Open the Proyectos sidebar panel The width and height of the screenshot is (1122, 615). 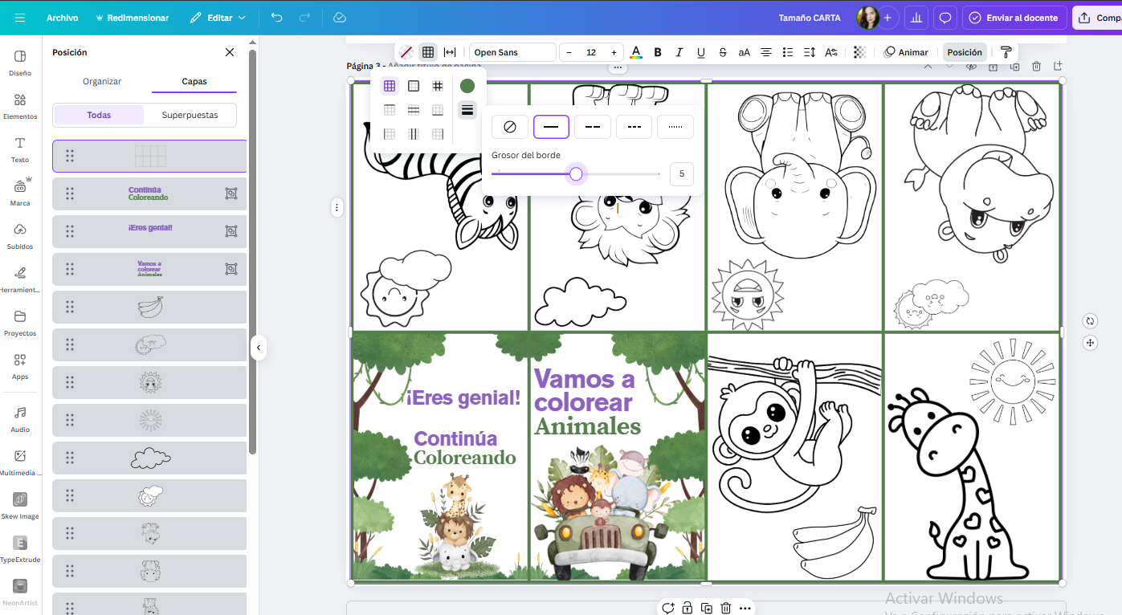[x=20, y=322]
